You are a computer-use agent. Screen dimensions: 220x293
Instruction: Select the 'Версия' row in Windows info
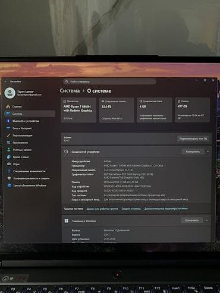pyautogui.click(x=91, y=235)
